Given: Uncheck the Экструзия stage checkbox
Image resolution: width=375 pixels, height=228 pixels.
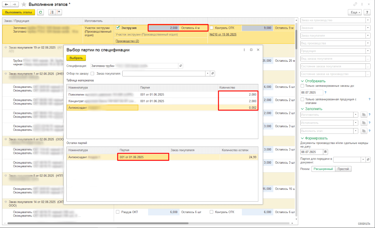Looking at the screenshot, I should click(x=118, y=28).
